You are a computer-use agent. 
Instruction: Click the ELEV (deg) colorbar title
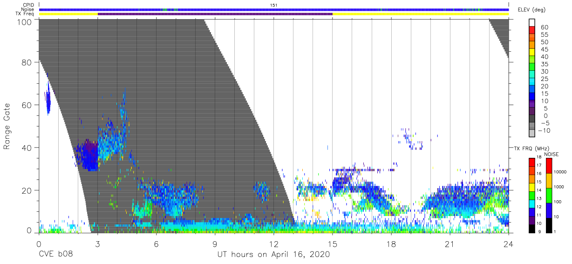coord(531,10)
